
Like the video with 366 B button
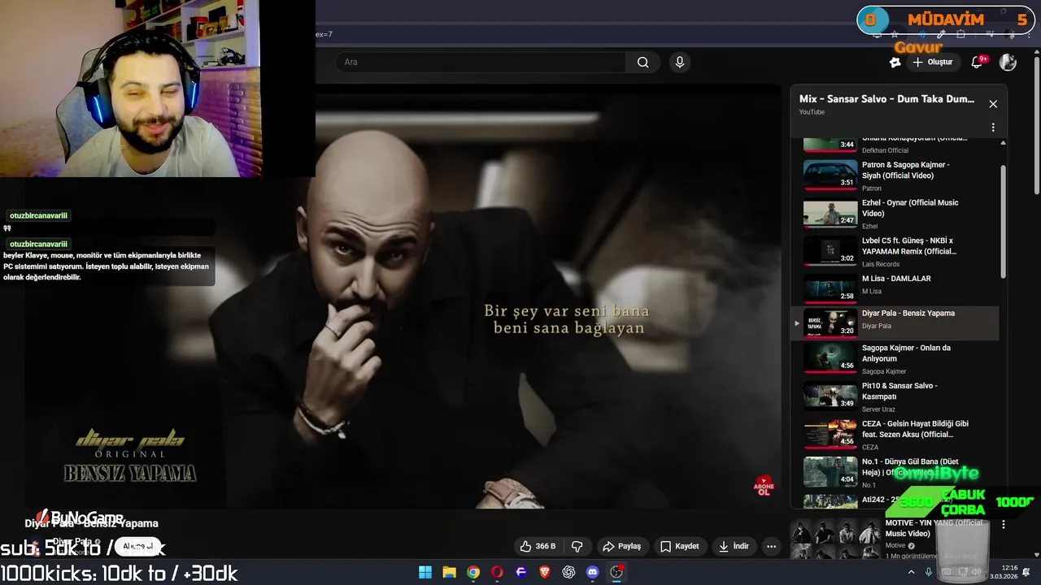(538, 546)
